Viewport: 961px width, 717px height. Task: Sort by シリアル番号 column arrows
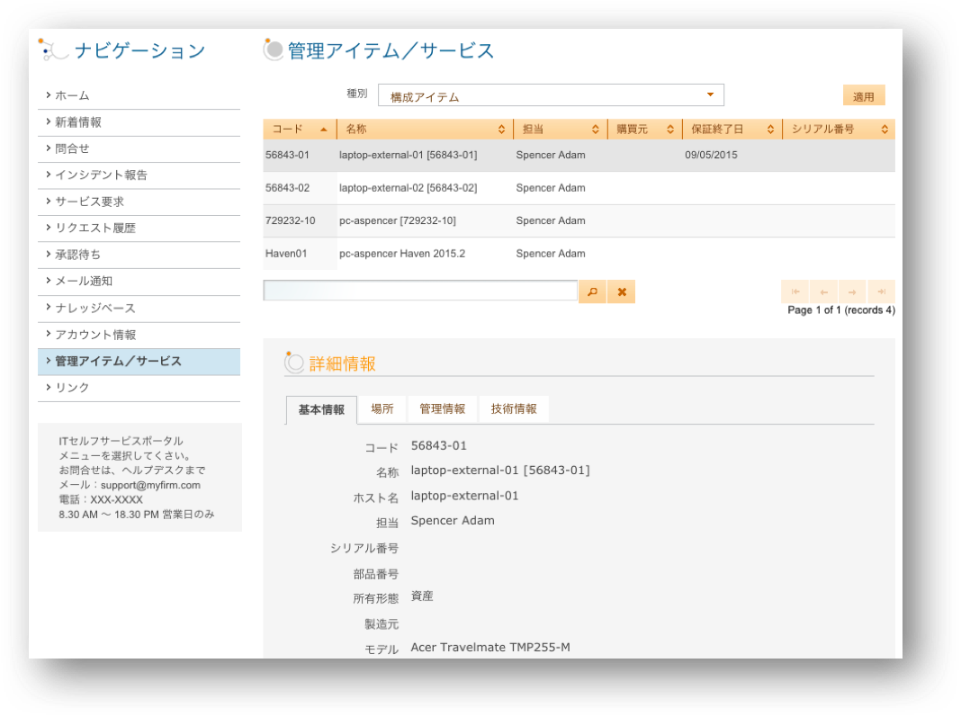point(885,130)
